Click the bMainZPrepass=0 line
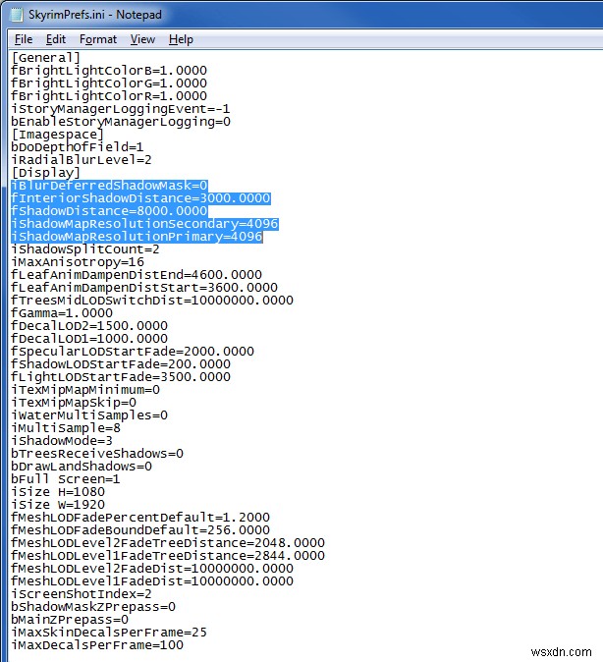This screenshot has height=662, width=603. click(x=70, y=620)
